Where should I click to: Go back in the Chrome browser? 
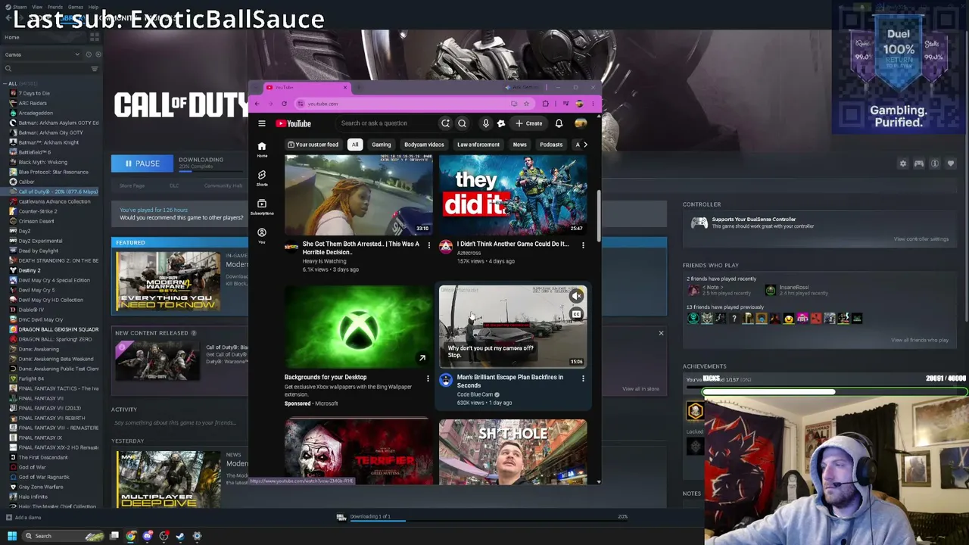coord(257,104)
